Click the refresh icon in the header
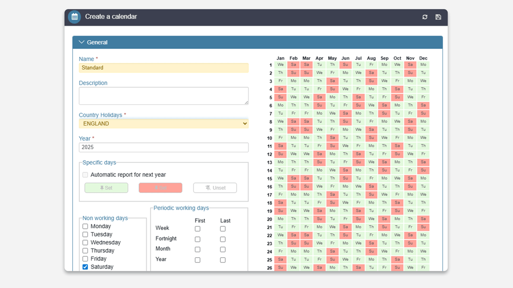513x288 pixels. tap(425, 17)
